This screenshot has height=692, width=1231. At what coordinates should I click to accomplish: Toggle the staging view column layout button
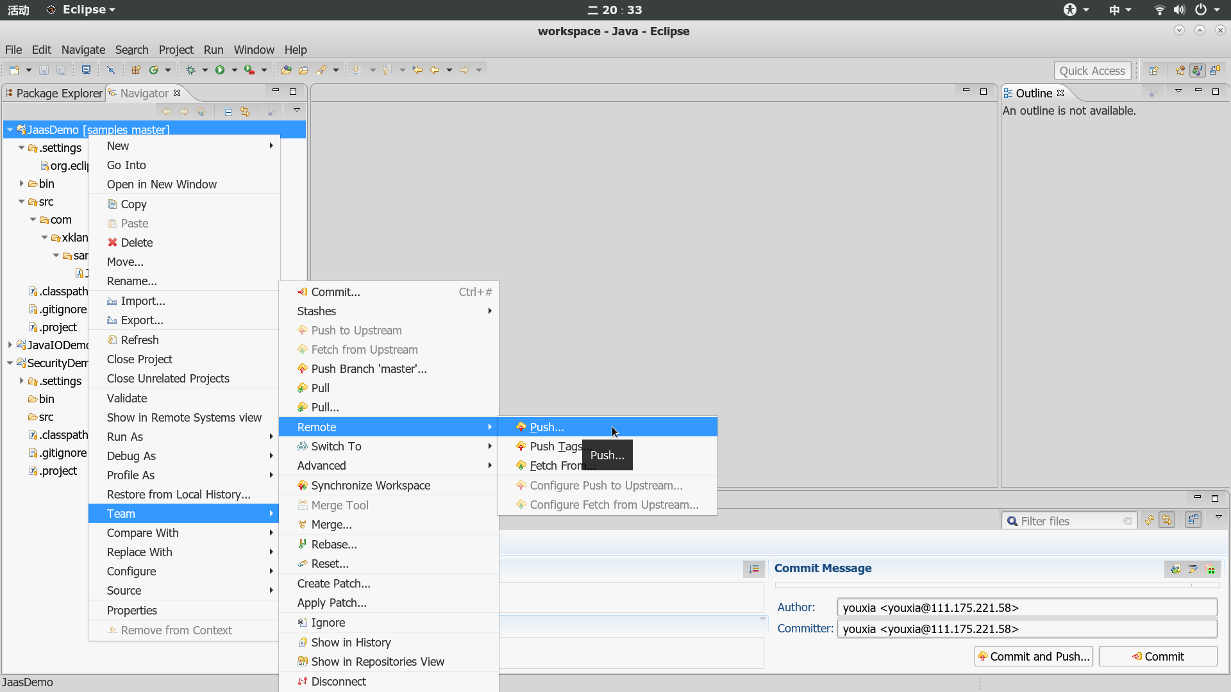1193,520
